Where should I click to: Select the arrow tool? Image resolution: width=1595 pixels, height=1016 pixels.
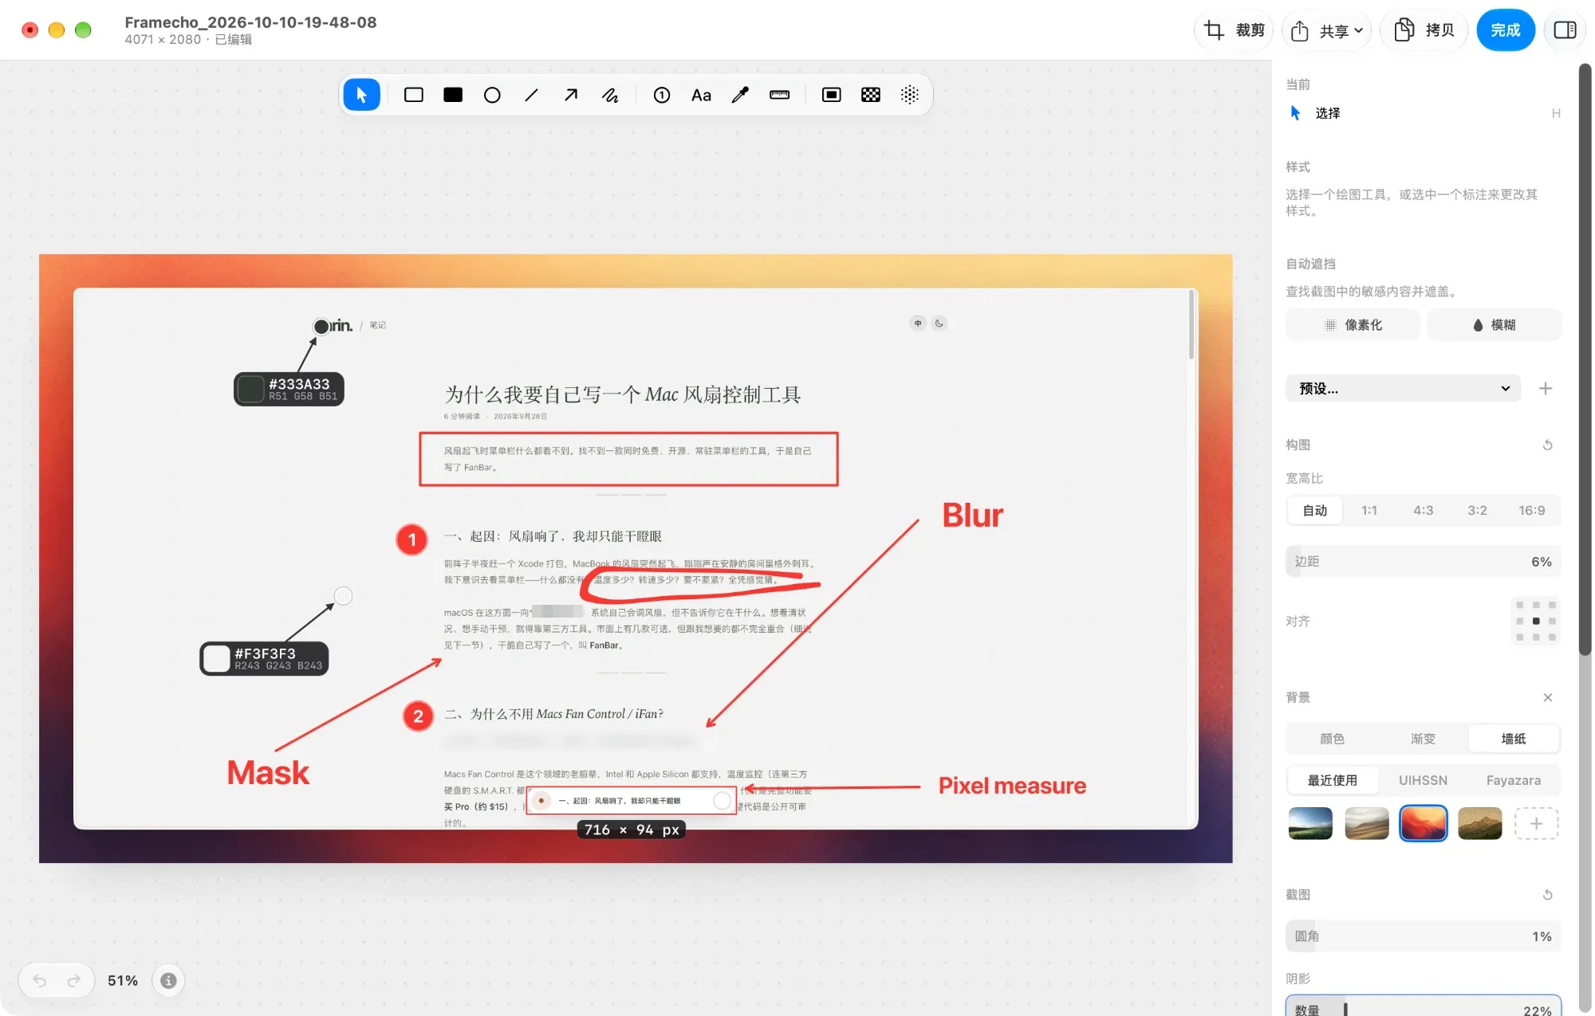point(571,96)
